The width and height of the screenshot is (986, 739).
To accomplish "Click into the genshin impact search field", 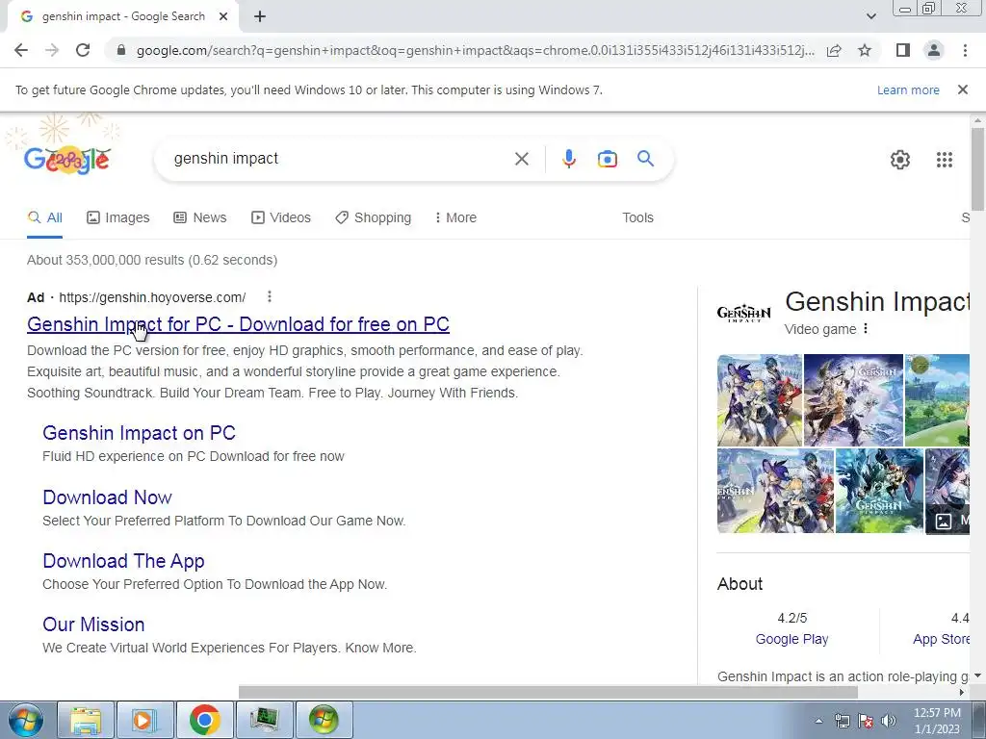I will [340, 159].
